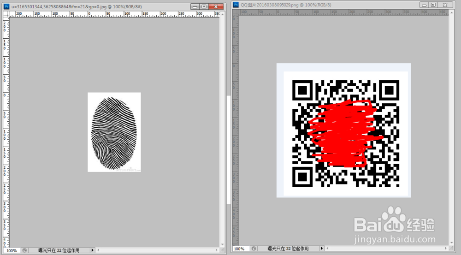Click the horizontal scrollbar right arrow in QR window
Screen dimensions: 461x255
446,249
